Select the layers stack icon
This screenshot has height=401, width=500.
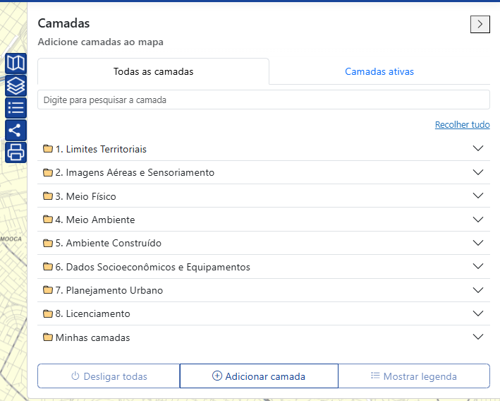click(x=16, y=85)
